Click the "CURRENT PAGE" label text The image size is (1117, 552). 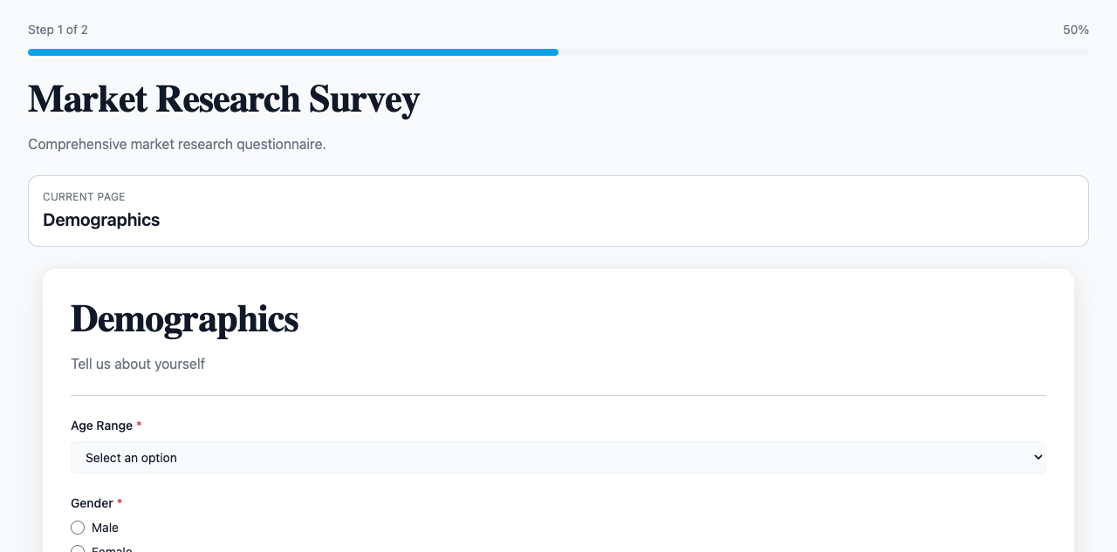(x=84, y=196)
